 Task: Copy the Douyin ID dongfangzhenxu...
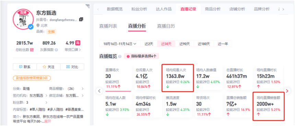[81, 19]
